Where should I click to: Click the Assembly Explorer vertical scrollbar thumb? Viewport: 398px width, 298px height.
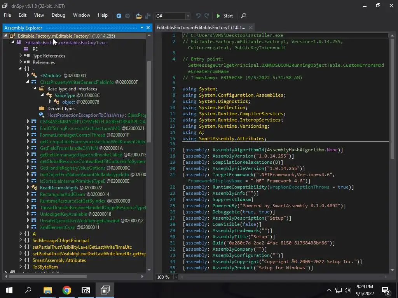pos(149,101)
